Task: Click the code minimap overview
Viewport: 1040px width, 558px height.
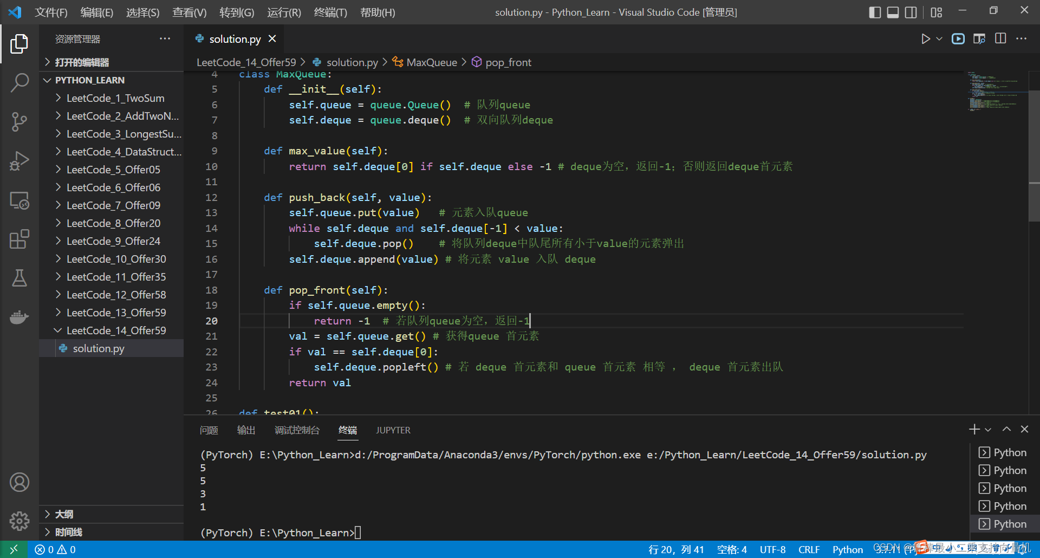Action: (x=996, y=91)
